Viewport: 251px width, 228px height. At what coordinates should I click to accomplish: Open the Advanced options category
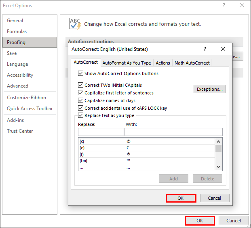pos(17,86)
